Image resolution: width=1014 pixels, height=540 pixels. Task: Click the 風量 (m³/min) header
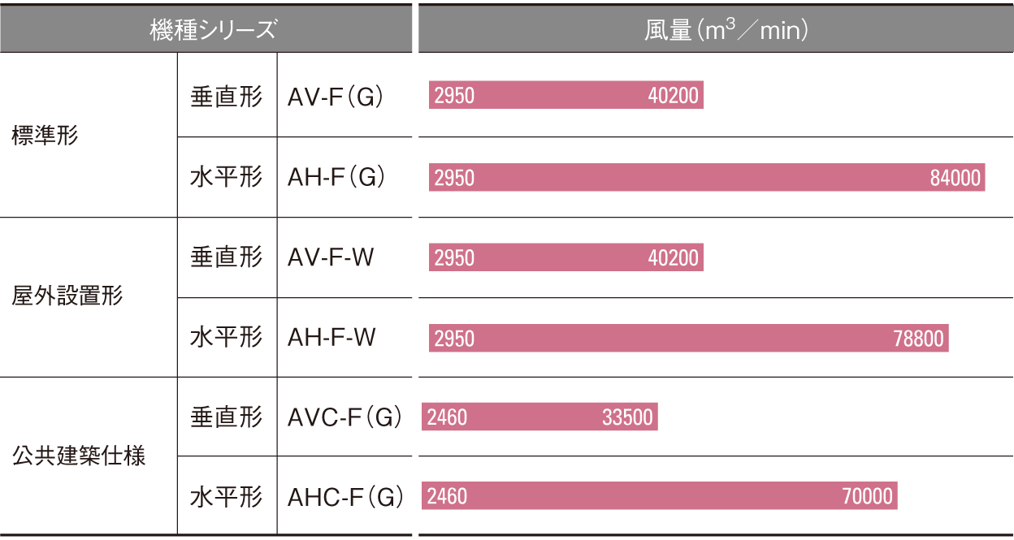[716, 30]
